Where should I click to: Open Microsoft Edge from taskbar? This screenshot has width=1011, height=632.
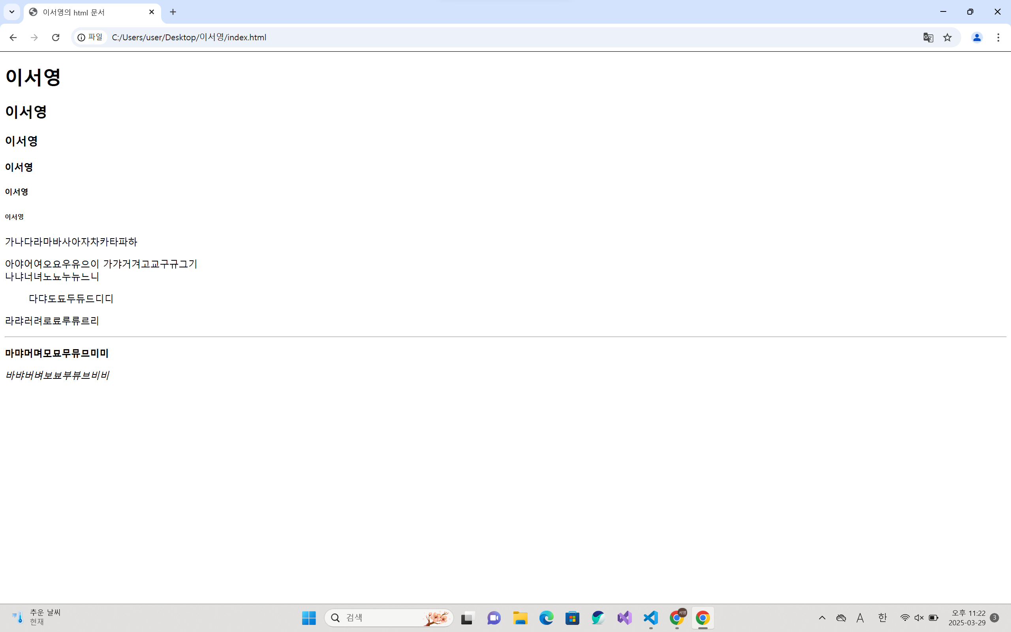[x=547, y=618]
